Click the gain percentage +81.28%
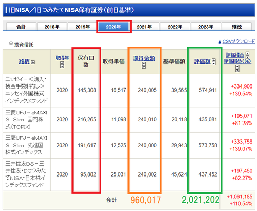The width and height of the screenshot is (257, 211). click(x=242, y=123)
